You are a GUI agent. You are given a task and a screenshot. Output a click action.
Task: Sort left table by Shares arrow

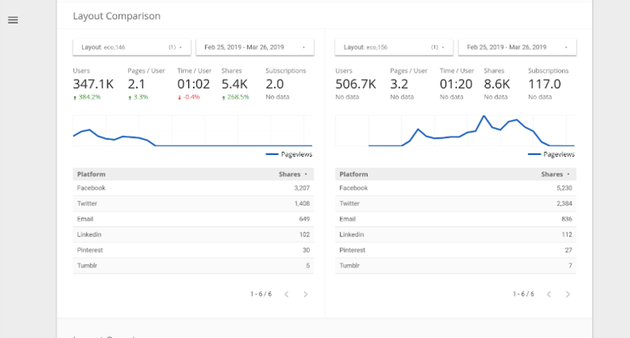click(306, 174)
